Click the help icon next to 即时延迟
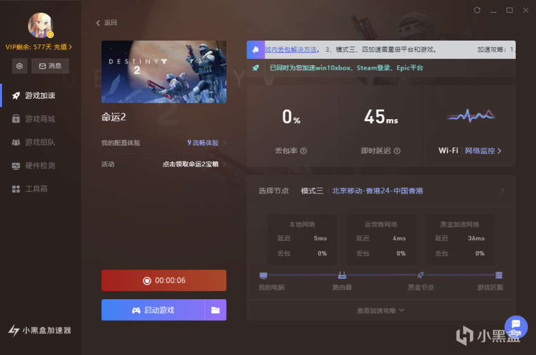 (397, 151)
